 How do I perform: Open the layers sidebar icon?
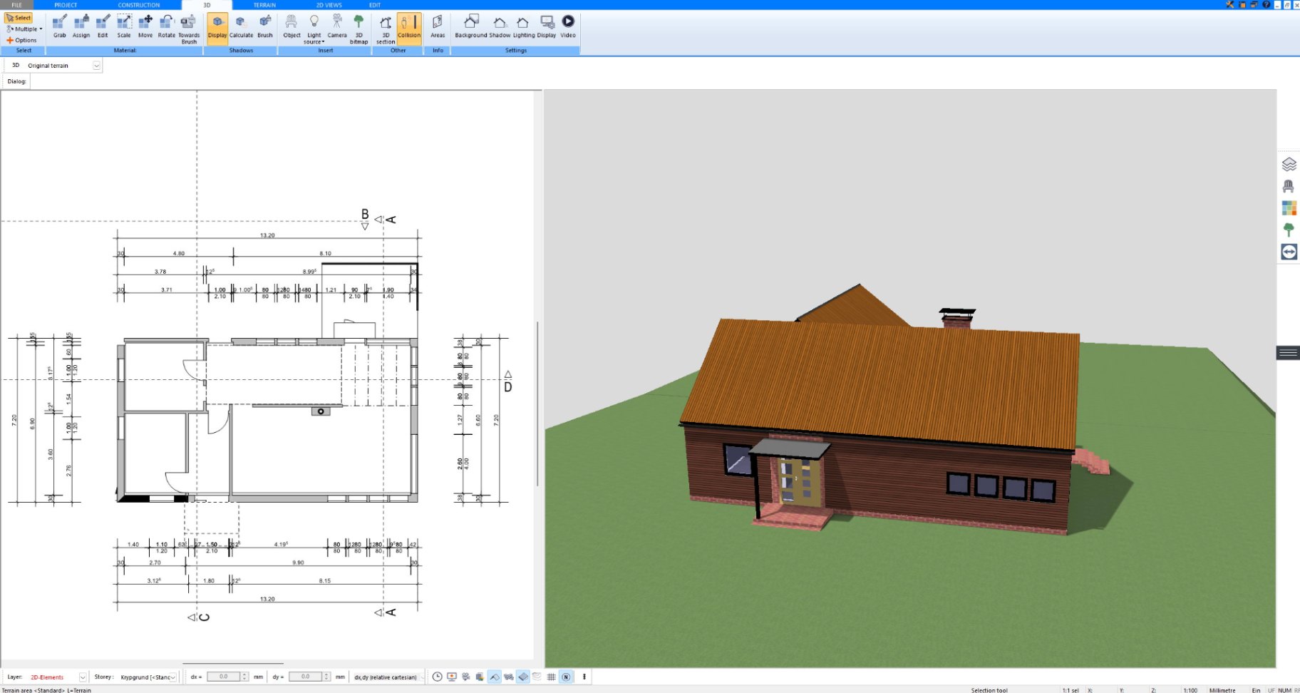pos(1289,164)
